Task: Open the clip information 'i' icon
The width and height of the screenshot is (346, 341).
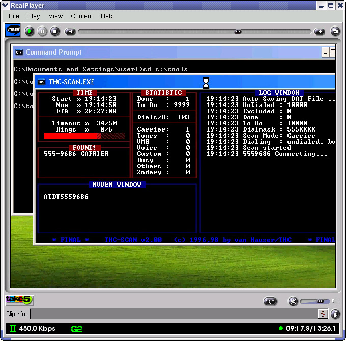Action: pyautogui.click(x=335, y=314)
